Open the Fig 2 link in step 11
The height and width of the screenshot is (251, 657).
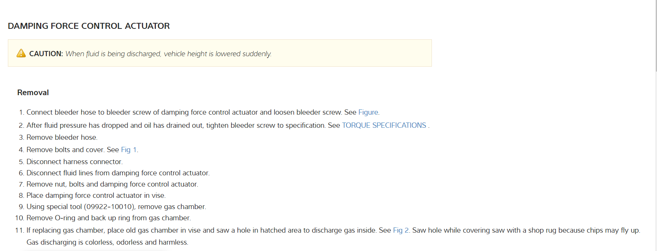click(400, 230)
